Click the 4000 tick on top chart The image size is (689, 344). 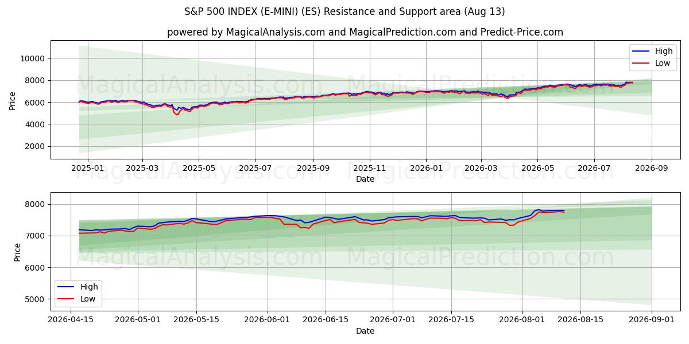click(35, 124)
